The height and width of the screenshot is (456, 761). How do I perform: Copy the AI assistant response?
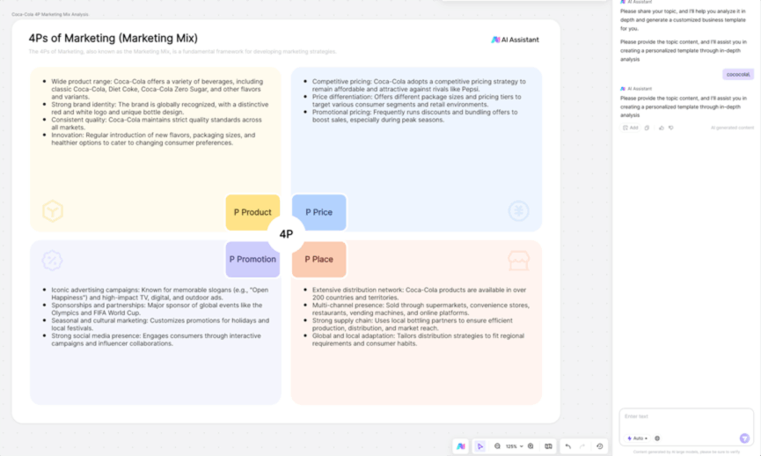click(x=648, y=128)
